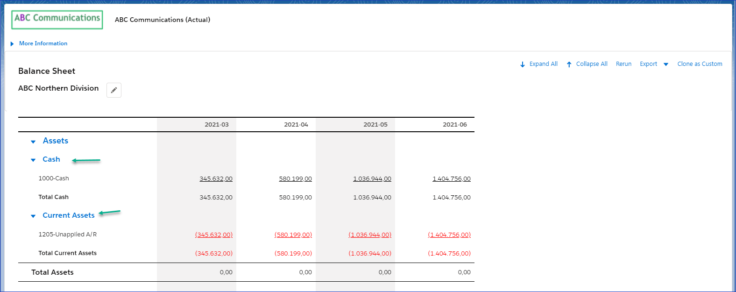Rerun the balance sheet report
Screen dimensions: 736x292
pyautogui.click(x=623, y=64)
